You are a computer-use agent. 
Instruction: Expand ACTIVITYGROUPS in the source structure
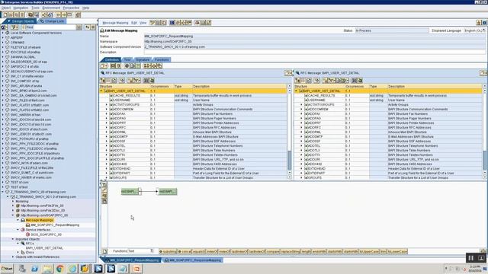[x=106, y=105]
